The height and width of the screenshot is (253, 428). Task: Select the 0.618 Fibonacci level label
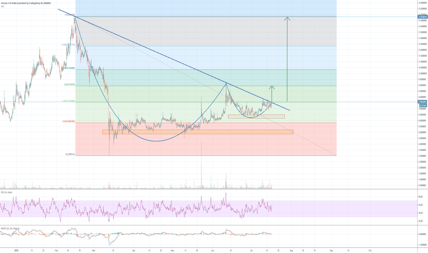[70, 68]
